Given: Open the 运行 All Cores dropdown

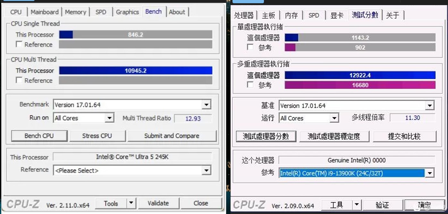Looking at the screenshot, I should click(334, 118).
